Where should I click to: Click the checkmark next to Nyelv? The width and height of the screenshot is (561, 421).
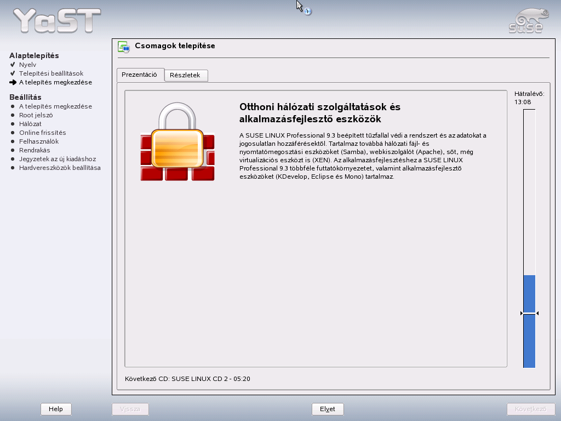(x=13, y=65)
